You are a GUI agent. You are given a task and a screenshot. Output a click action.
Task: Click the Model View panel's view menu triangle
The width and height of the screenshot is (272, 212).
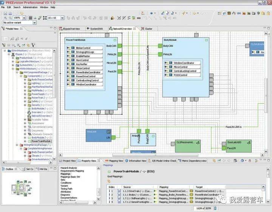[x=55, y=33]
